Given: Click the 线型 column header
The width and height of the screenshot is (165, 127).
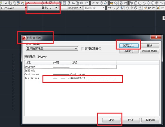Looking at the screenshot, I should click(x=38, y=63).
